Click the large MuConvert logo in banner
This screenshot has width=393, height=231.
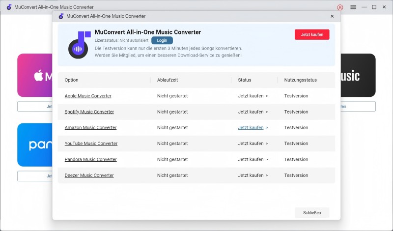click(x=80, y=45)
